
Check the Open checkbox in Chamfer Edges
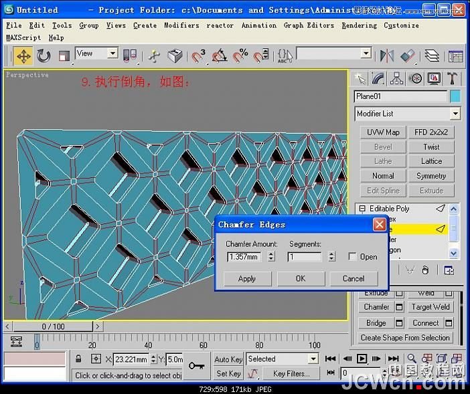[352, 257]
